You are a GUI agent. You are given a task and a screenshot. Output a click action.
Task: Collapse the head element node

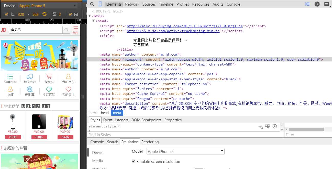point(93,21)
